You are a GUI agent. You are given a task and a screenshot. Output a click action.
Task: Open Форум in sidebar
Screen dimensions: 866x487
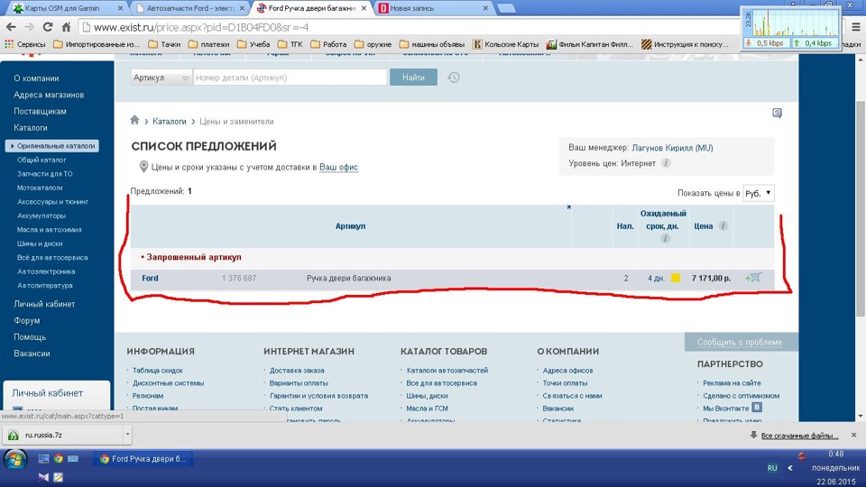26,321
